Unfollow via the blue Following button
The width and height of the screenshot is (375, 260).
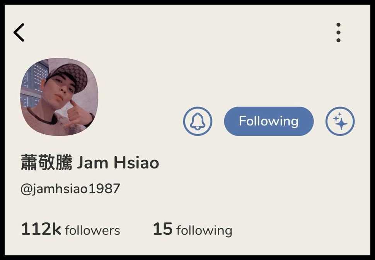(269, 121)
